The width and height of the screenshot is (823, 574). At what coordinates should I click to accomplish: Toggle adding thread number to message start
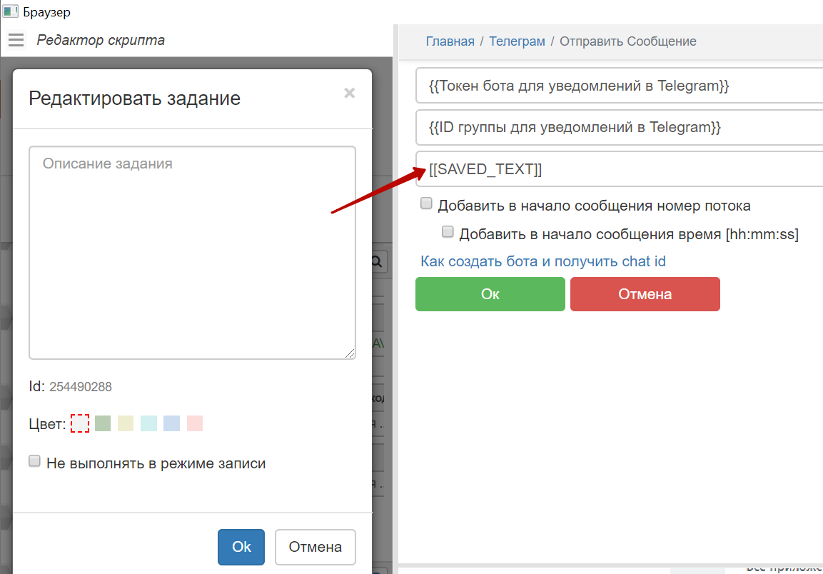click(x=426, y=203)
